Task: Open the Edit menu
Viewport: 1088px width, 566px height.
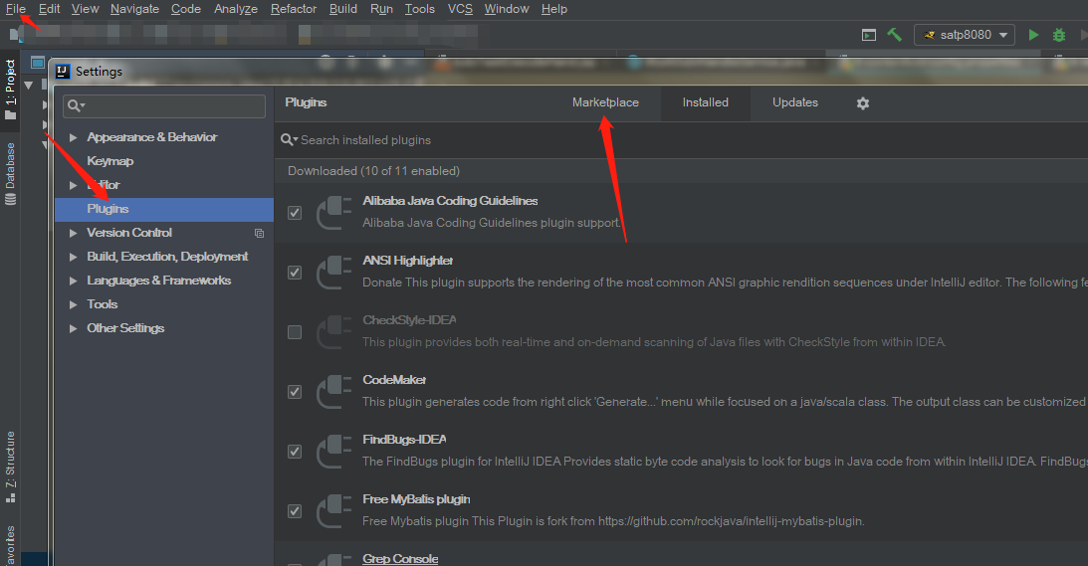Action: [x=49, y=9]
